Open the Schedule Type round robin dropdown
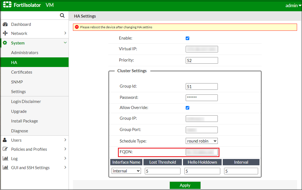This screenshot has height=190, width=302. 202,141
